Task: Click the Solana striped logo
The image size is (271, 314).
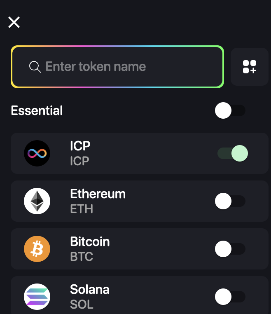Action: point(37,297)
